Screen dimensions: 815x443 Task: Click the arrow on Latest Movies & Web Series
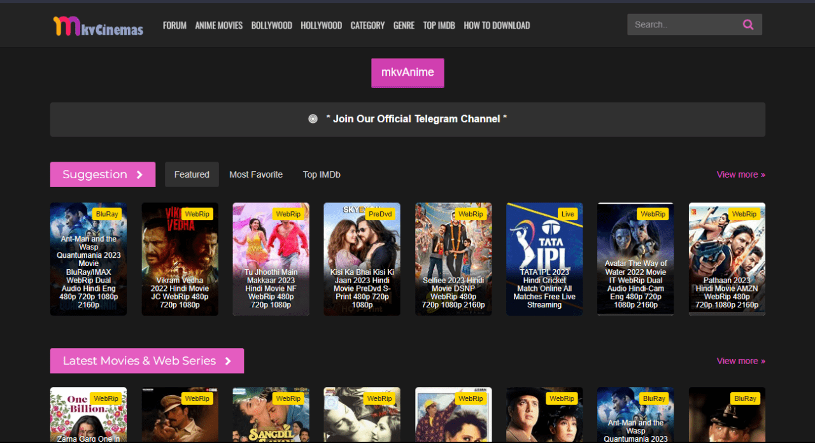click(228, 360)
